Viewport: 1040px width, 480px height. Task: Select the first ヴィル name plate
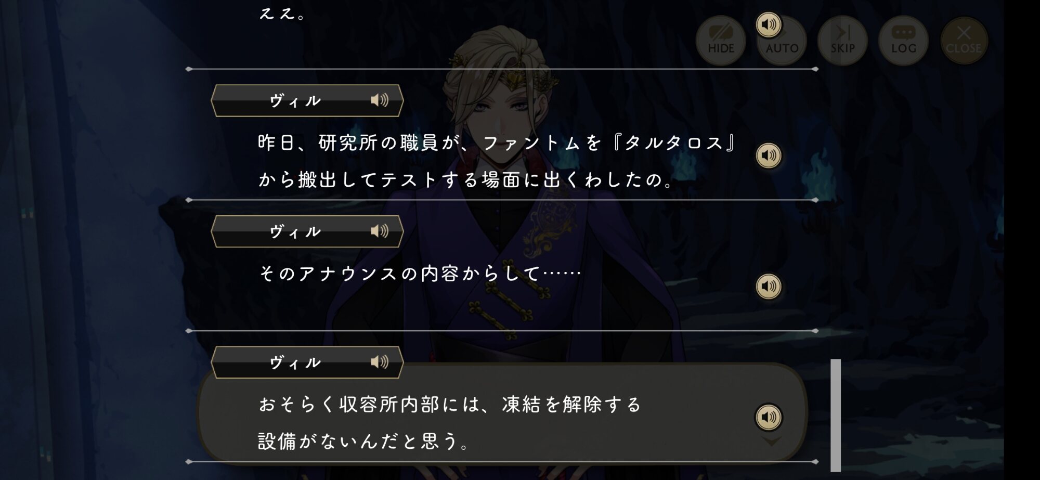(x=307, y=100)
